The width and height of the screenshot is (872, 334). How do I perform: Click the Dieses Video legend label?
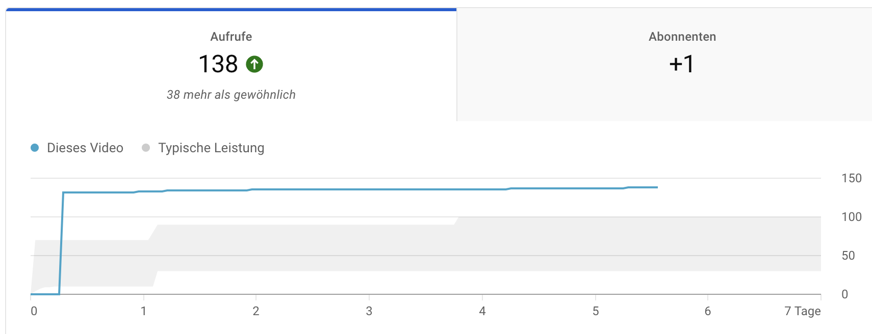[x=85, y=148]
